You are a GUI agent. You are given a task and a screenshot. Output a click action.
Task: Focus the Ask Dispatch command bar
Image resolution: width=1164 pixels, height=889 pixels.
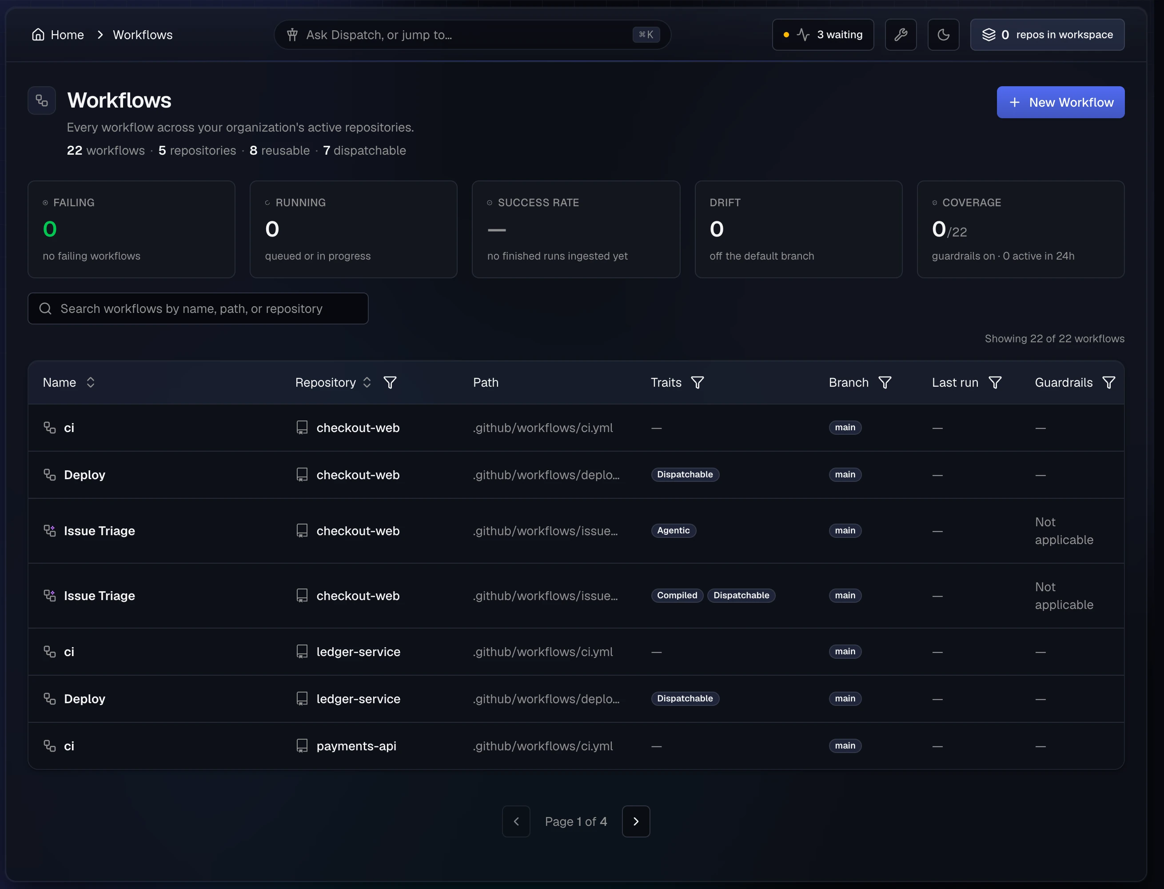click(x=472, y=35)
